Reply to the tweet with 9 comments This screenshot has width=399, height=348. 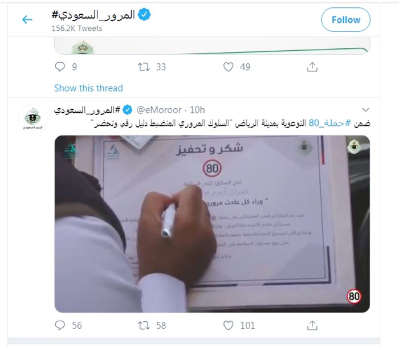click(x=60, y=67)
